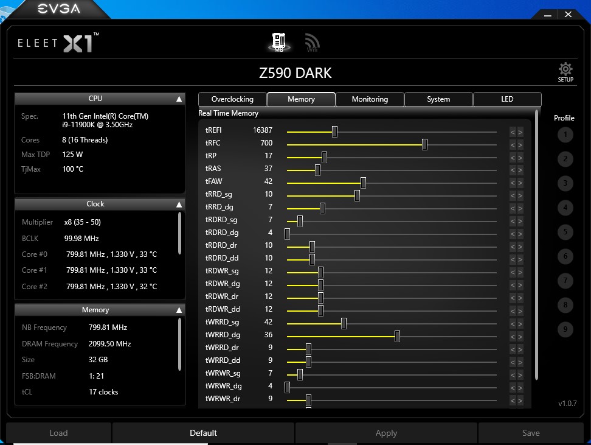
Task: Activate Profile 6
Action: pyautogui.click(x=565, y=256)
